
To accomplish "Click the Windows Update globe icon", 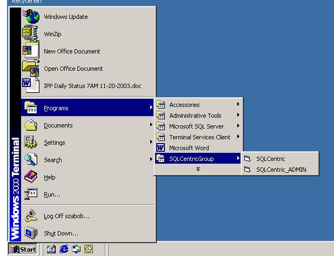I will click(31, 16).
